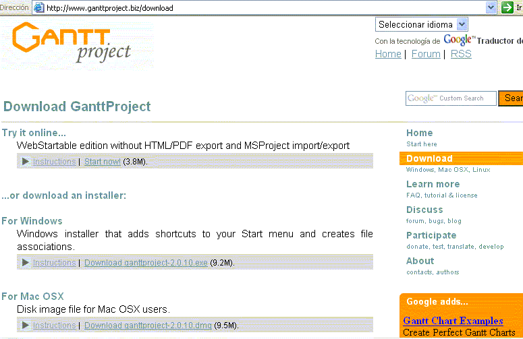Viewport: 523px width, 339px height.
Task: Select Participate in the sidebar menu
Action: pos(431,235)
